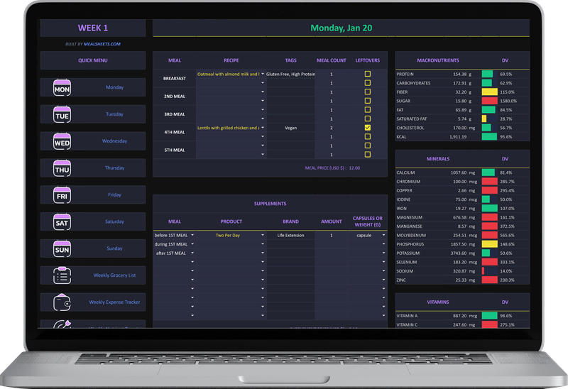Toggle leftovers checkbox for 2nd Meal first row
The height and width of the screenshot is (389, 568).
tap(367, 92)
